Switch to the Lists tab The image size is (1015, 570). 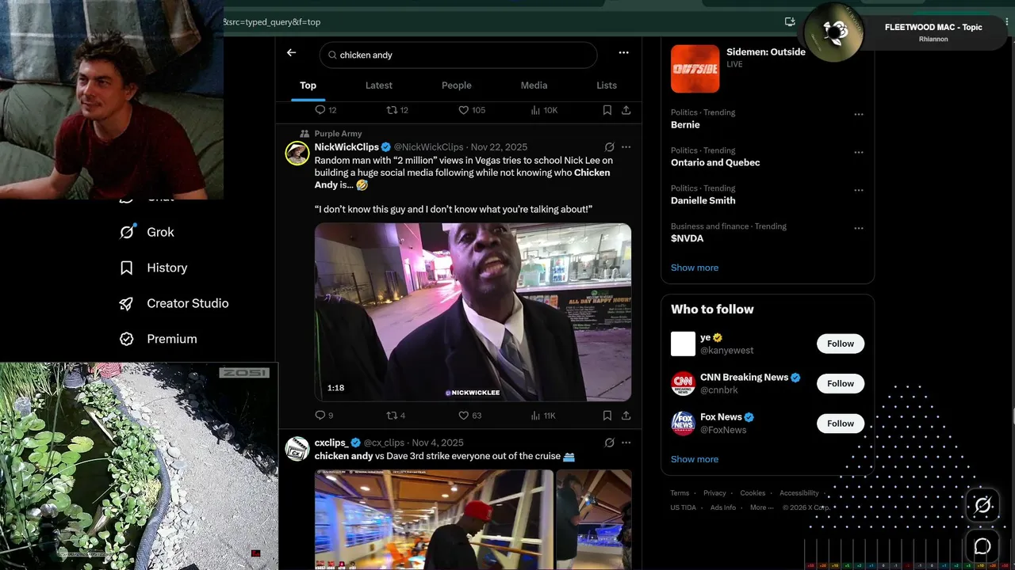tap(607, 85)
